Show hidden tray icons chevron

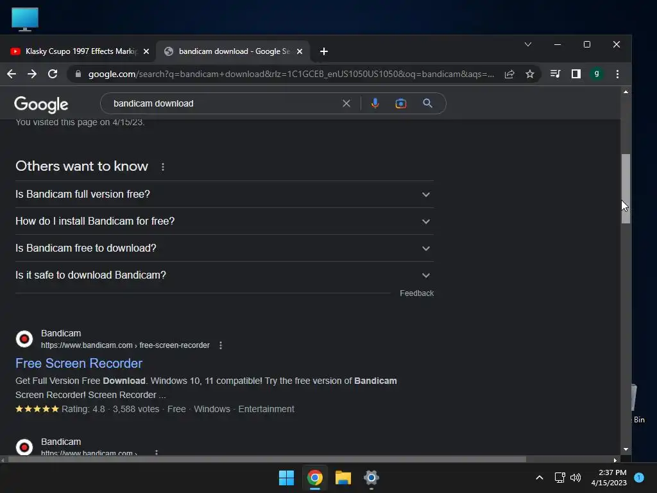pos(540,478)
